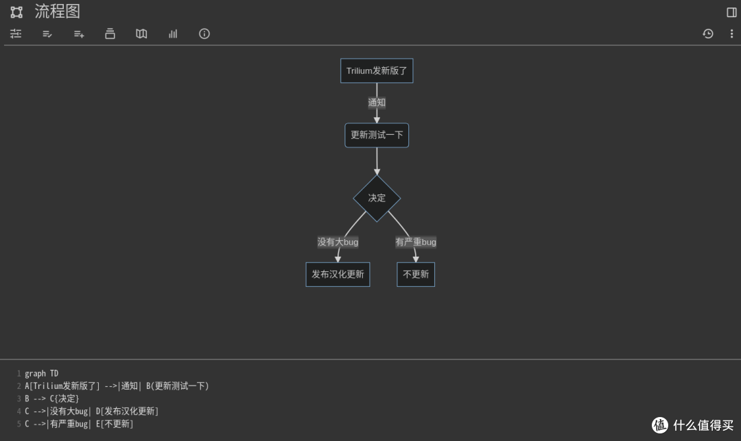This screenshot has width=741, height=441.
Task: Open the three-dot note actions menu
Action: coord(731,34)
